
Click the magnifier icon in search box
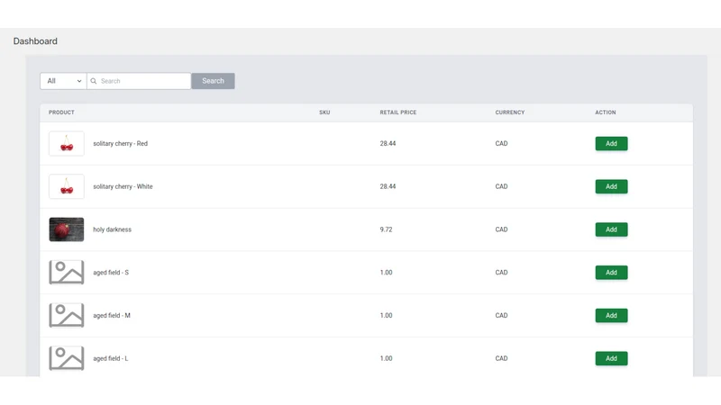click(x=94, y=81)
